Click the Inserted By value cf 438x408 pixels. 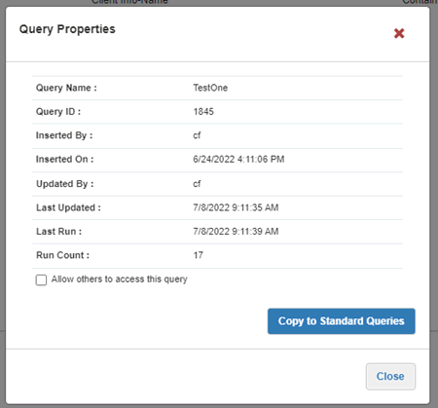[x=197, y=135]
